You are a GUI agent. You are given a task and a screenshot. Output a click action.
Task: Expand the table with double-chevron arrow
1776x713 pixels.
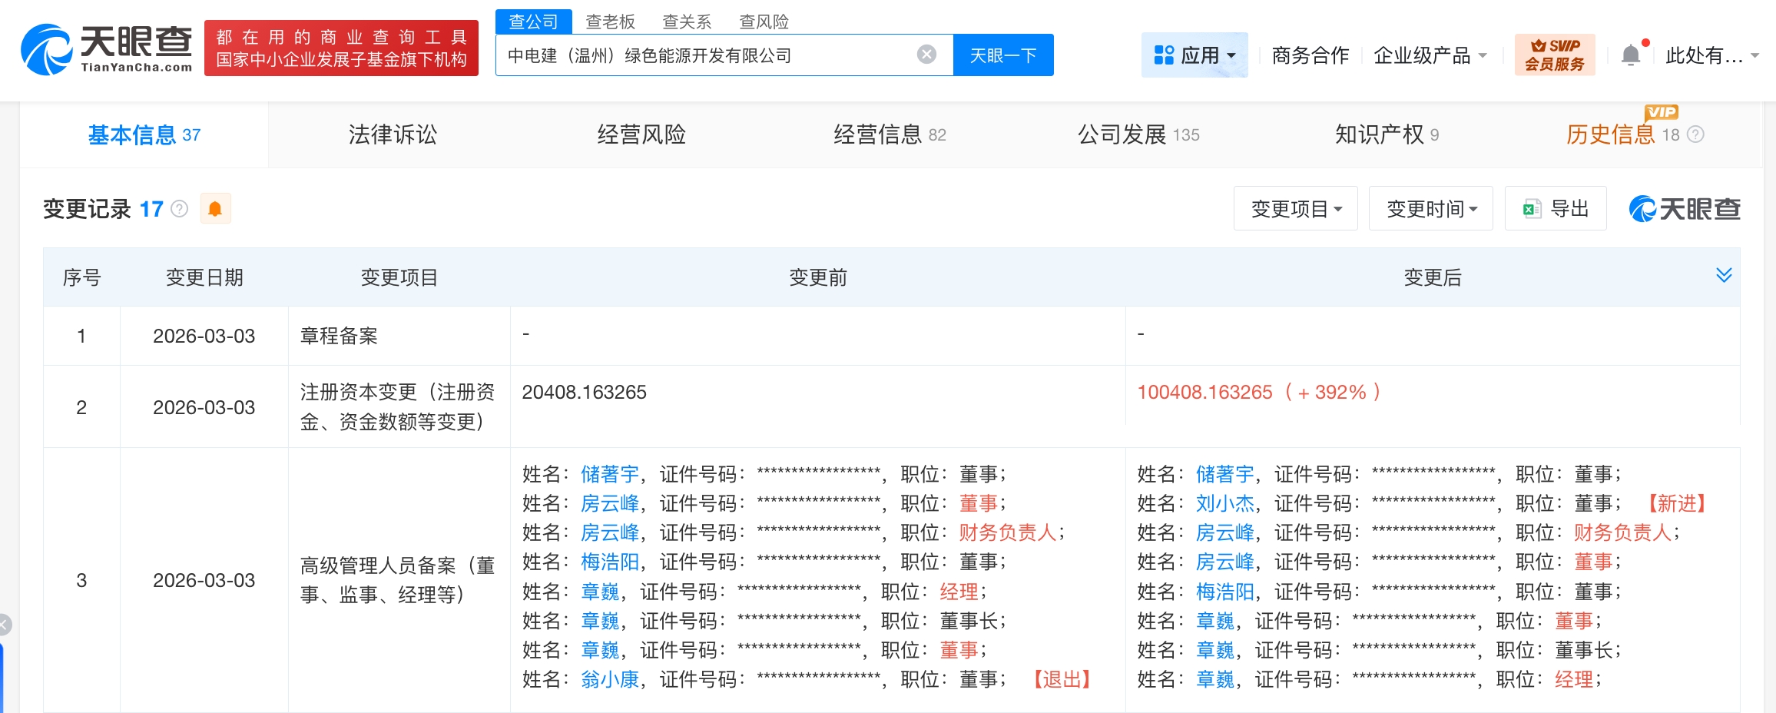coord(1724,275)
